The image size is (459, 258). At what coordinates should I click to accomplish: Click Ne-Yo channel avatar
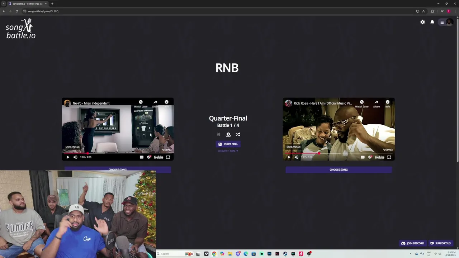click(67, 103)
